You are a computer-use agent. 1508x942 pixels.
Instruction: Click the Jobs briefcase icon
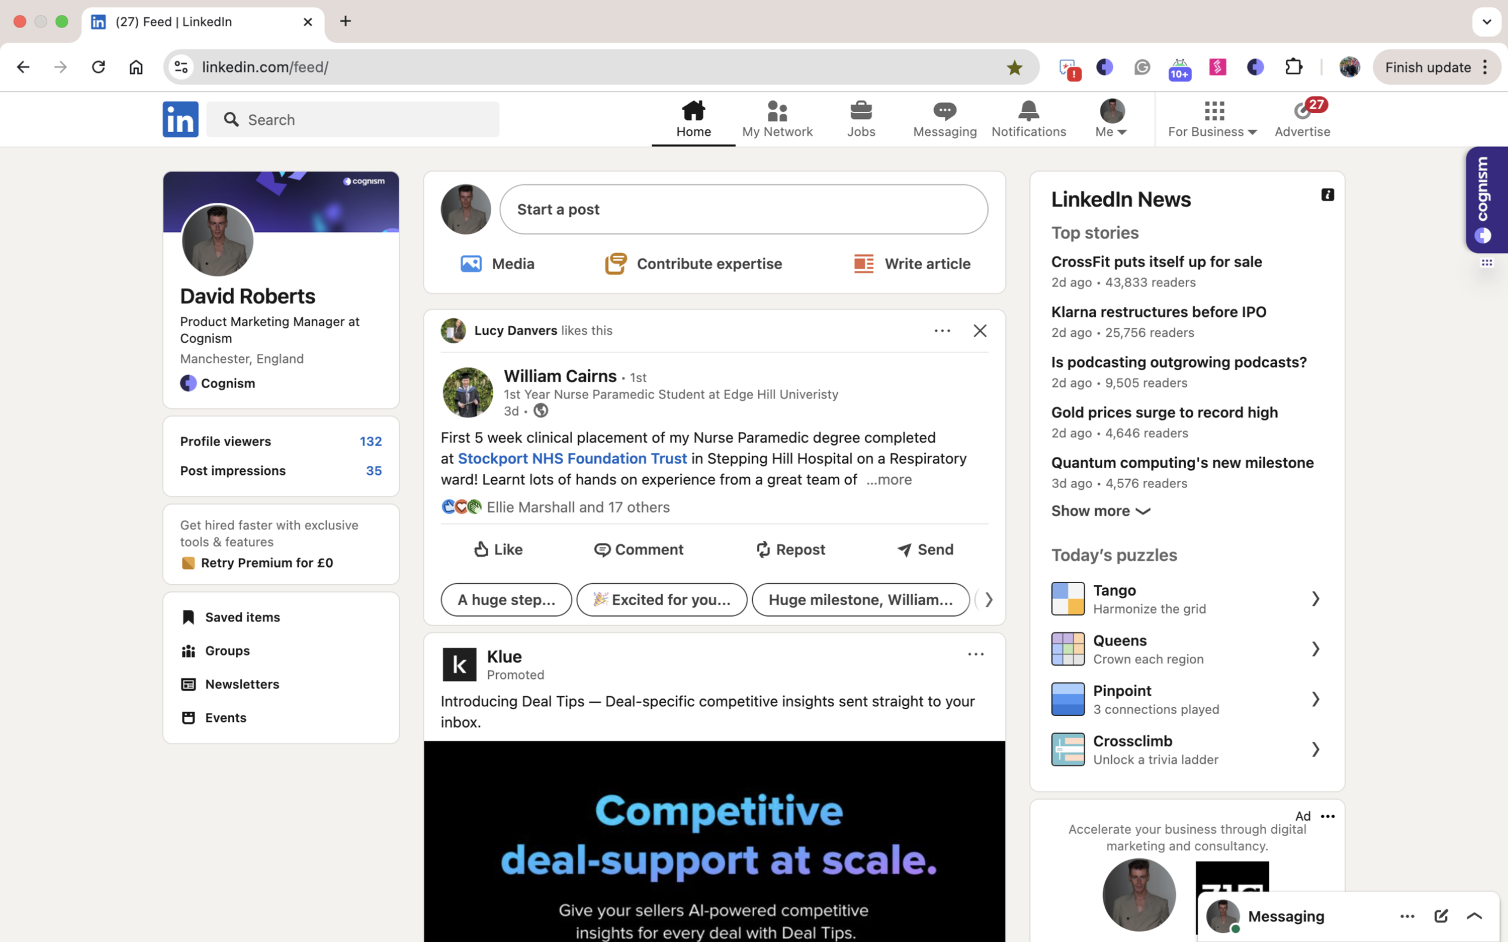tap(861, 111)
